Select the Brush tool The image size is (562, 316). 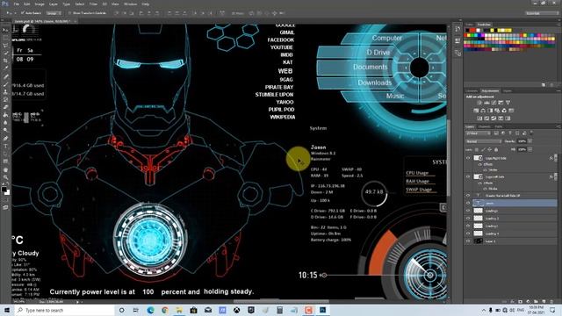[6, 84]
